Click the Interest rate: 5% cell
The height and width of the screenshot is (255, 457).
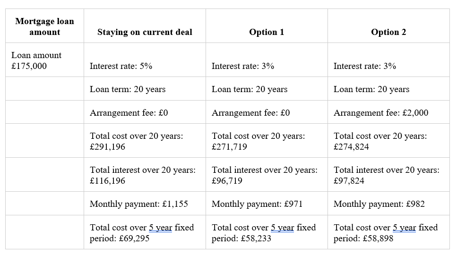(x=145, y=60)
